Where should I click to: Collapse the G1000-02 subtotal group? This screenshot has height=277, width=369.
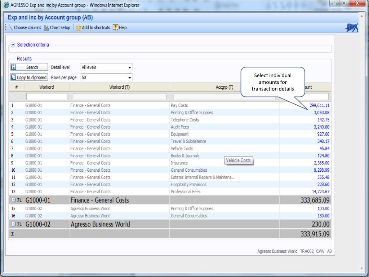coord(13,224)
